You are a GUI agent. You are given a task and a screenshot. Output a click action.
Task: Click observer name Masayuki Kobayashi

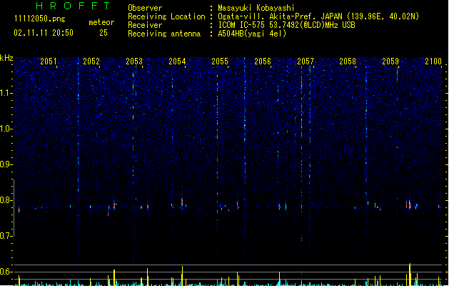click(256, 8)
